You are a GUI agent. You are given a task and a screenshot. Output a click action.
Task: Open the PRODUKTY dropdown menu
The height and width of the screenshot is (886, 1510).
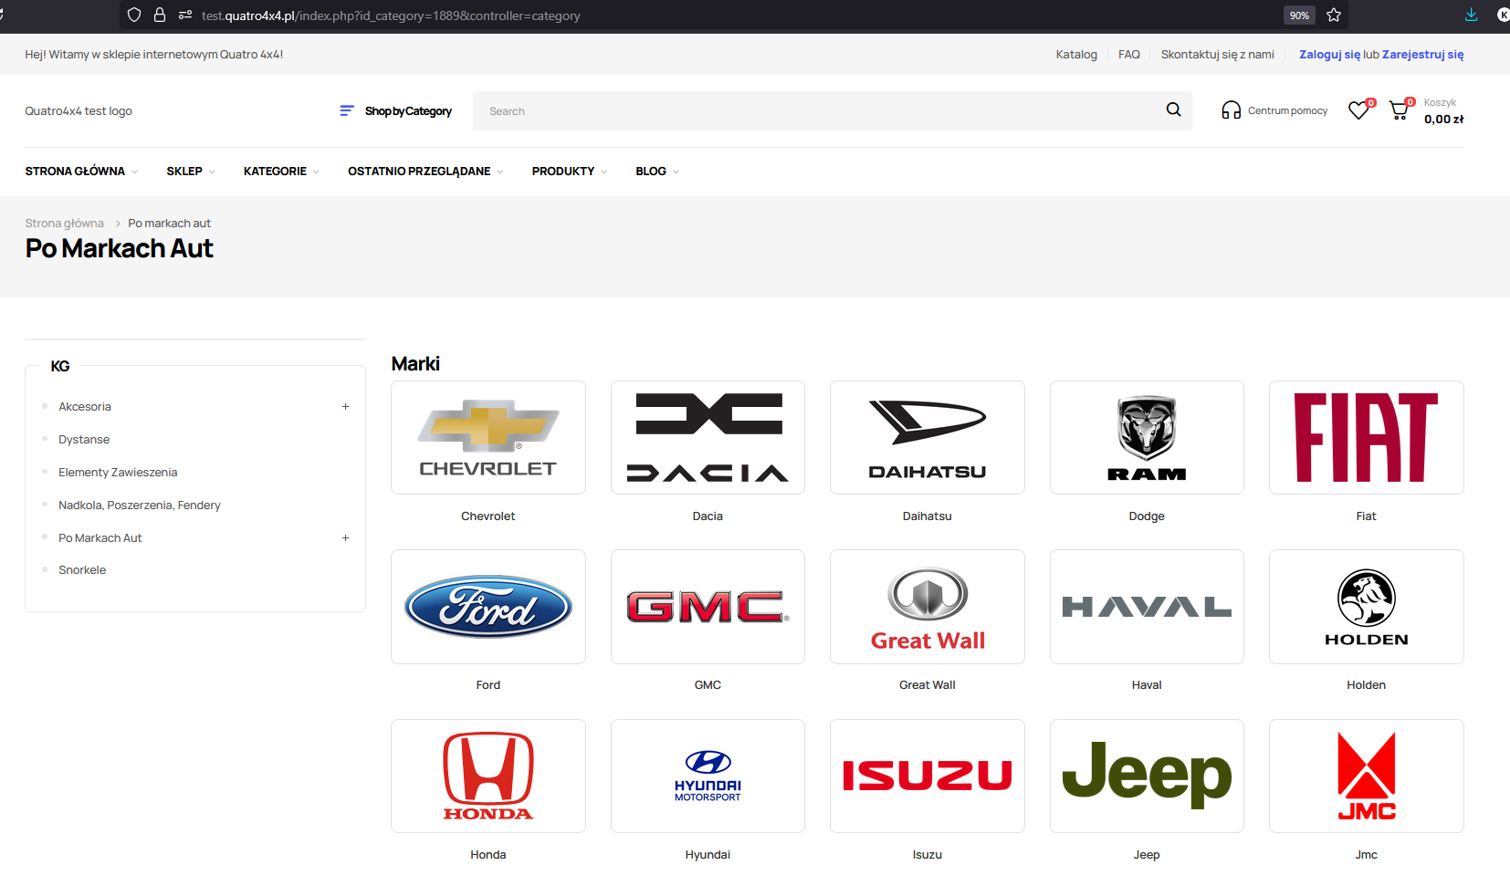coord(570,172)
